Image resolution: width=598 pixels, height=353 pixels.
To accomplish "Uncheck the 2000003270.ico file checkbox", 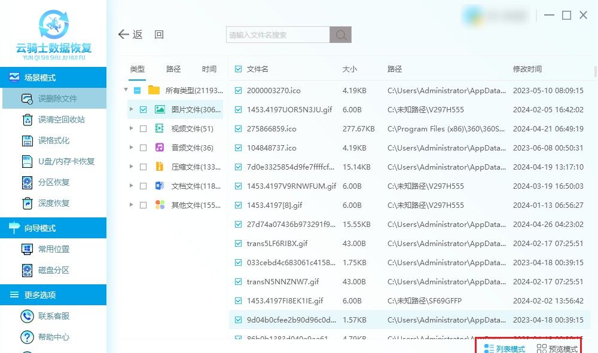I will [x=239, y=91].
